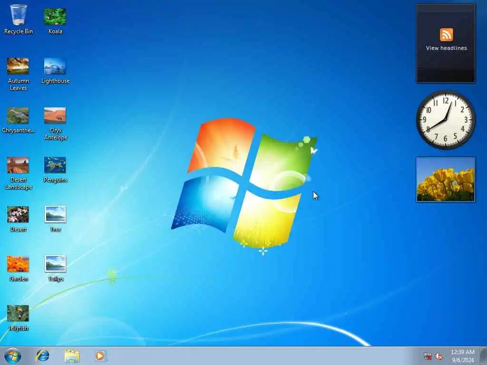Click the yellow tulips slideshow gadget
The height and width of the screenshot is (365, 487).
pos(445,180)
